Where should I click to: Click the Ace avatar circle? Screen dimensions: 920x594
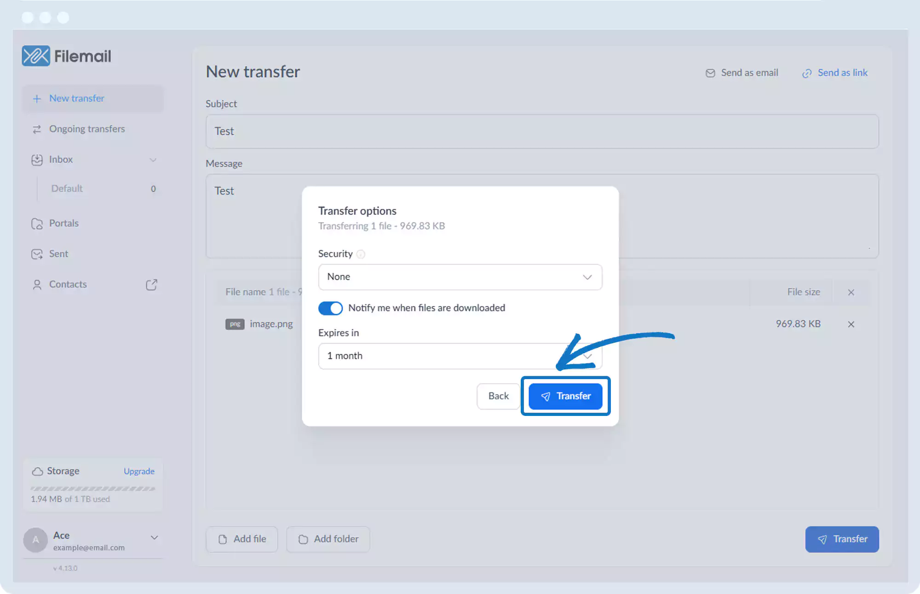[36, 540]
